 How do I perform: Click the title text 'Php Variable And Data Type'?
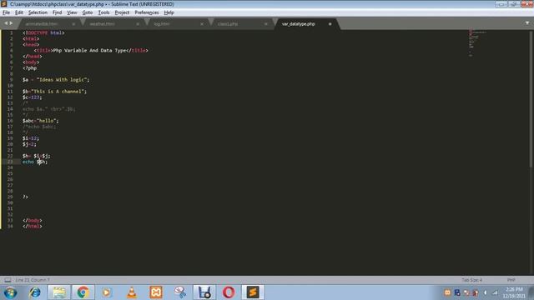[x=90, y=50]
